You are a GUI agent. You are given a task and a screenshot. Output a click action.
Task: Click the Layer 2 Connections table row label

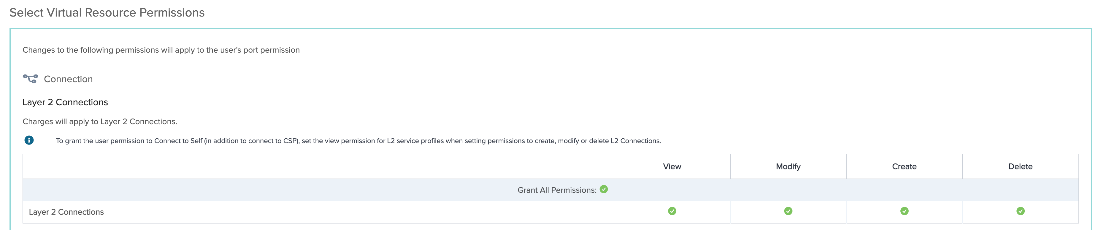point(66,212)
